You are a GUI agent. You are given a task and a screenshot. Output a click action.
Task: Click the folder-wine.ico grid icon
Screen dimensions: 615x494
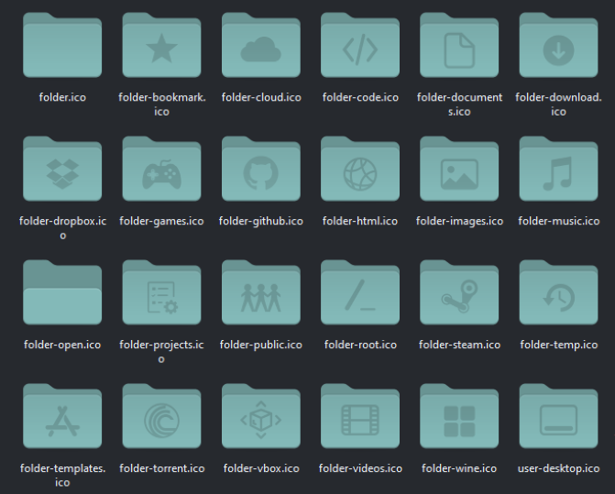click(459, 420)
